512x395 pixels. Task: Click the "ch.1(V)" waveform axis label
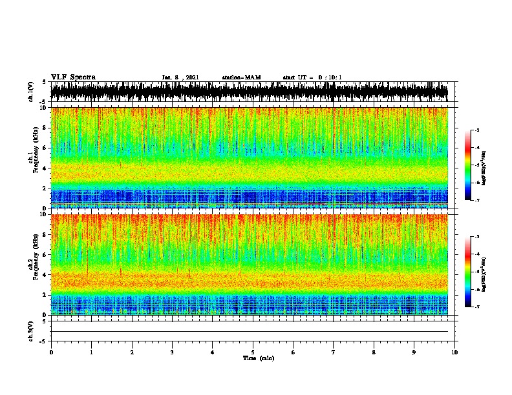[x=31, y=92]
